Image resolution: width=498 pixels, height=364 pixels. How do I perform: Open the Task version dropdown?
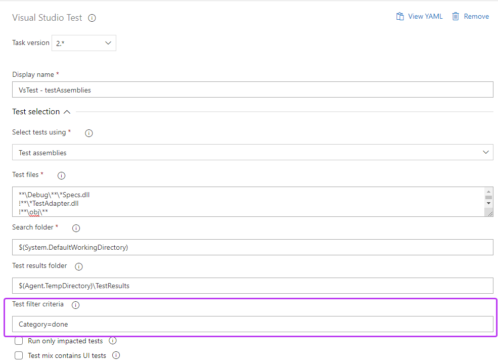click(84, 43)
